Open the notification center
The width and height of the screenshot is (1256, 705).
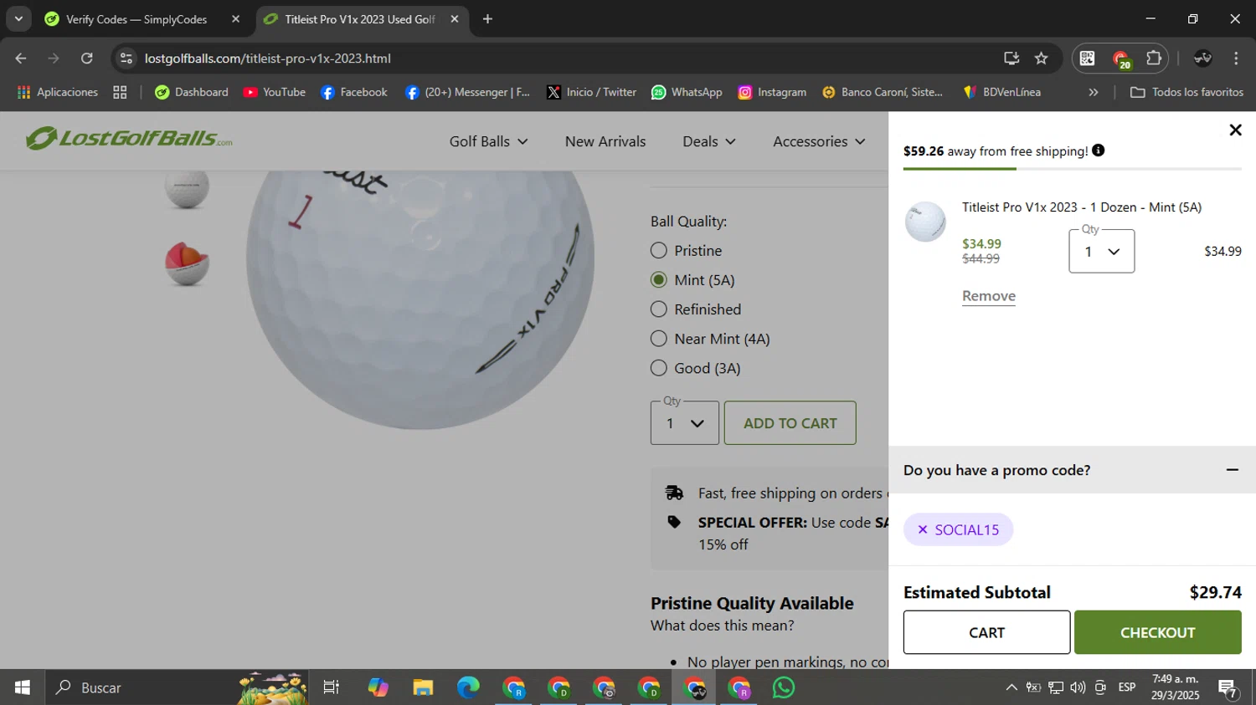pos(1228,688)
